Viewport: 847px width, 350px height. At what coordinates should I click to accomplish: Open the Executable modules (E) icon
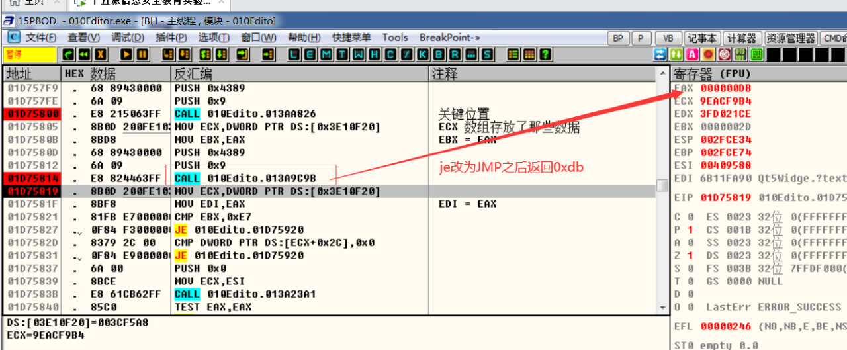pos(310,54)
